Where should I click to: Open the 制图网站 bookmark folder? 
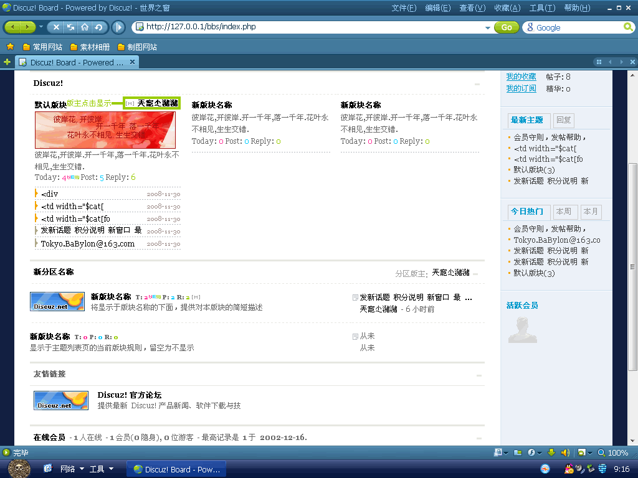137,47
